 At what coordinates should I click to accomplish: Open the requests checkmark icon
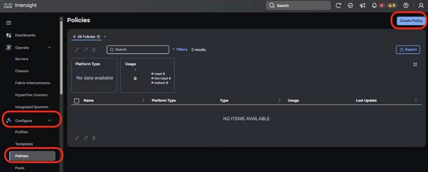tap(350, 5)
